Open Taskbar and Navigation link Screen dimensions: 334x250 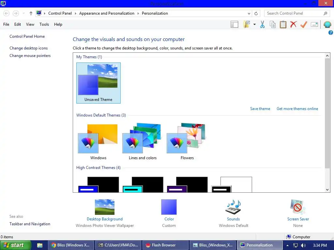click(30, 224)
